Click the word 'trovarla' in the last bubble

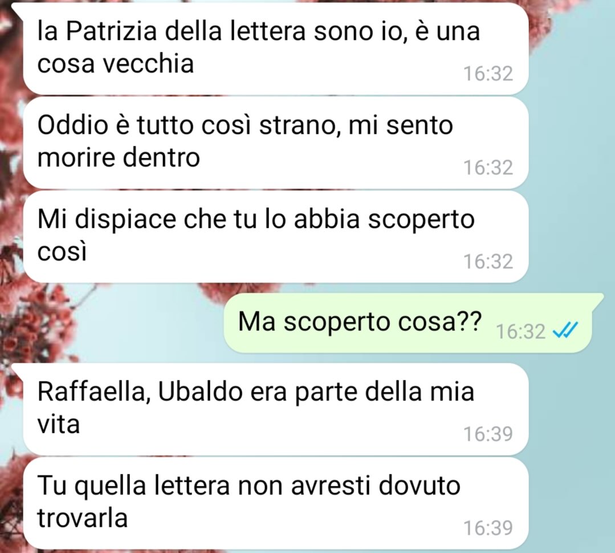click(x=83, y=517)
